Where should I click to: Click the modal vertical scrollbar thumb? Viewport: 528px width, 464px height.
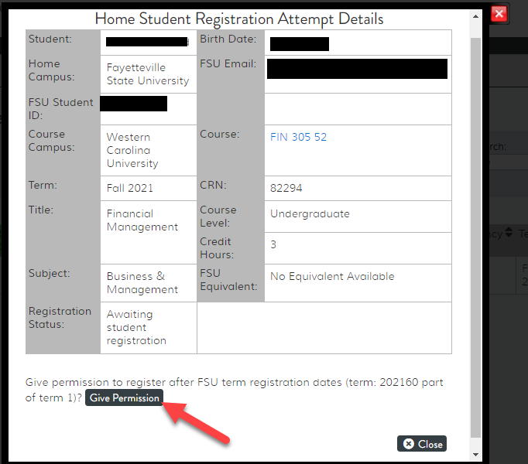click(x=476, y=232)
